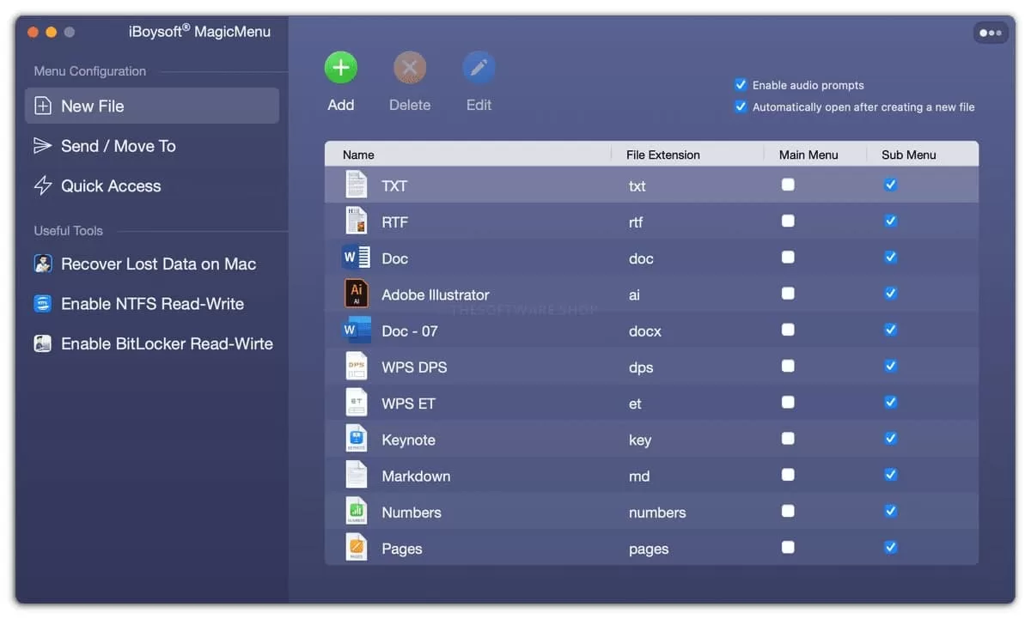Sort by the Name column header
Image resolution: width=1031 pixels, height=619 pixels.
[358, 155]
